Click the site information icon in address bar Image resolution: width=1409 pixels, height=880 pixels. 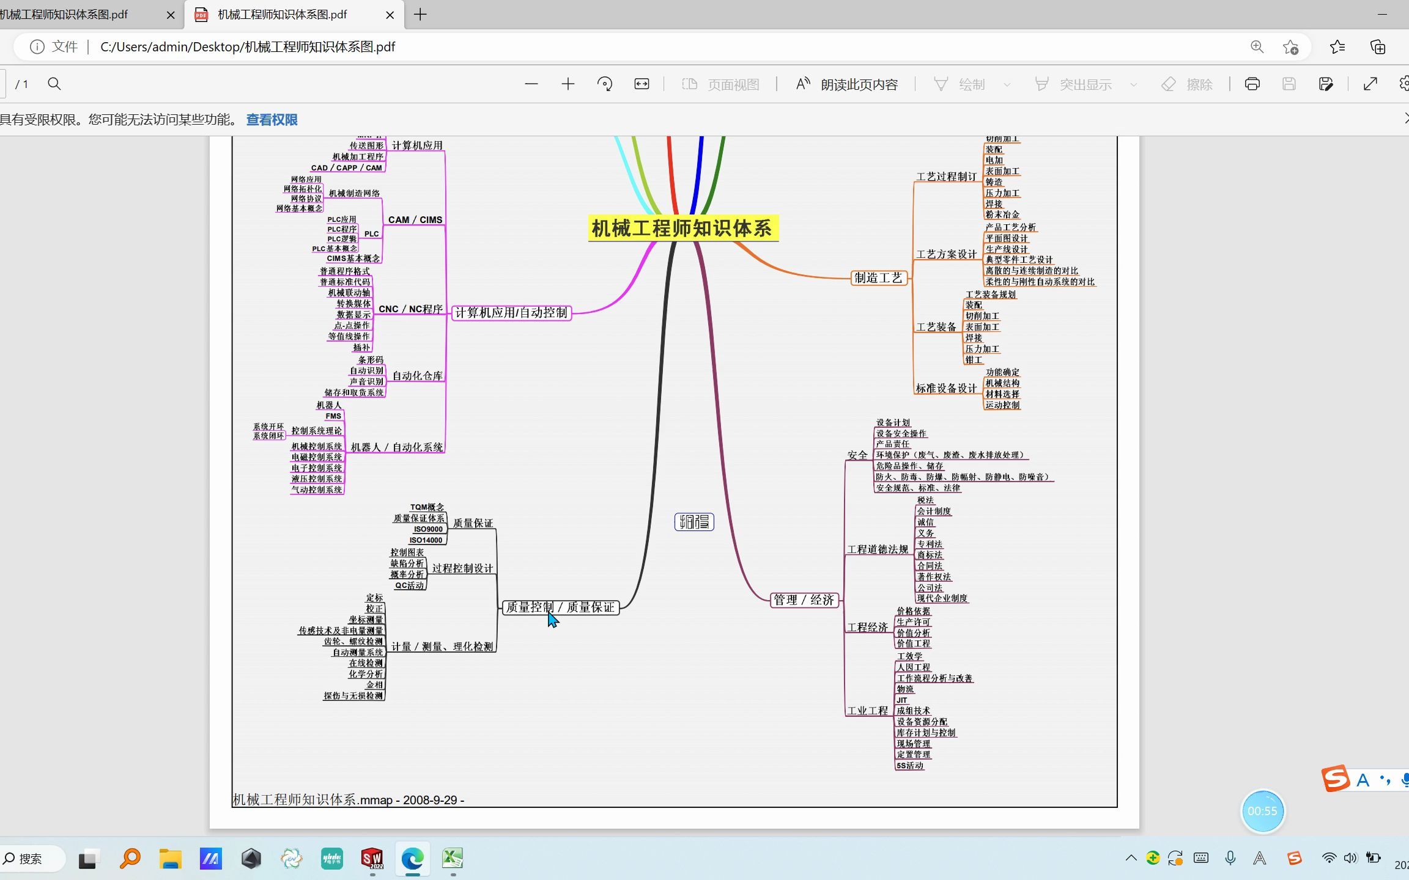pos(37,47)
